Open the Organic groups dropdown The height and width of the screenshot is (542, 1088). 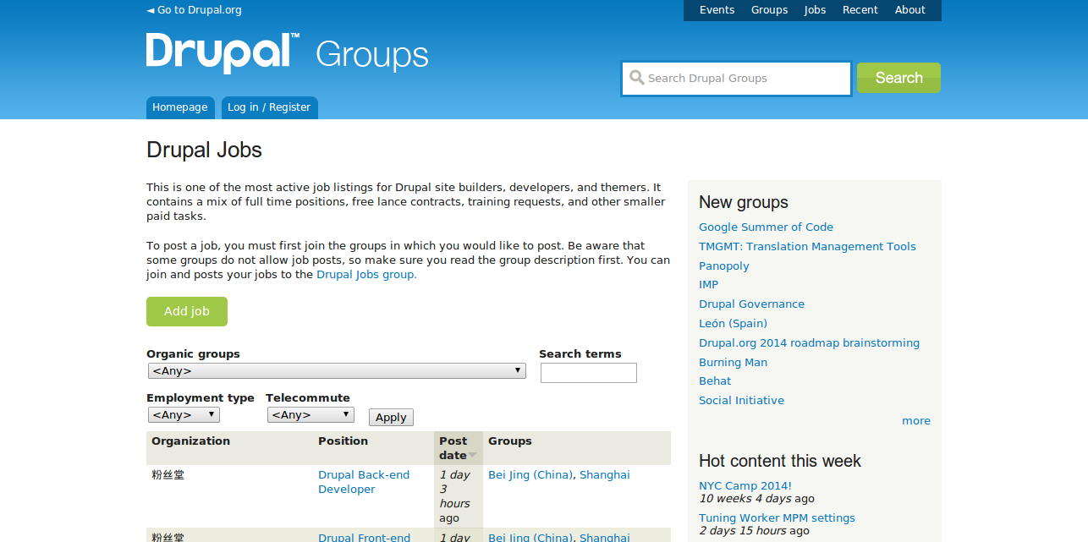pos(337,370)
